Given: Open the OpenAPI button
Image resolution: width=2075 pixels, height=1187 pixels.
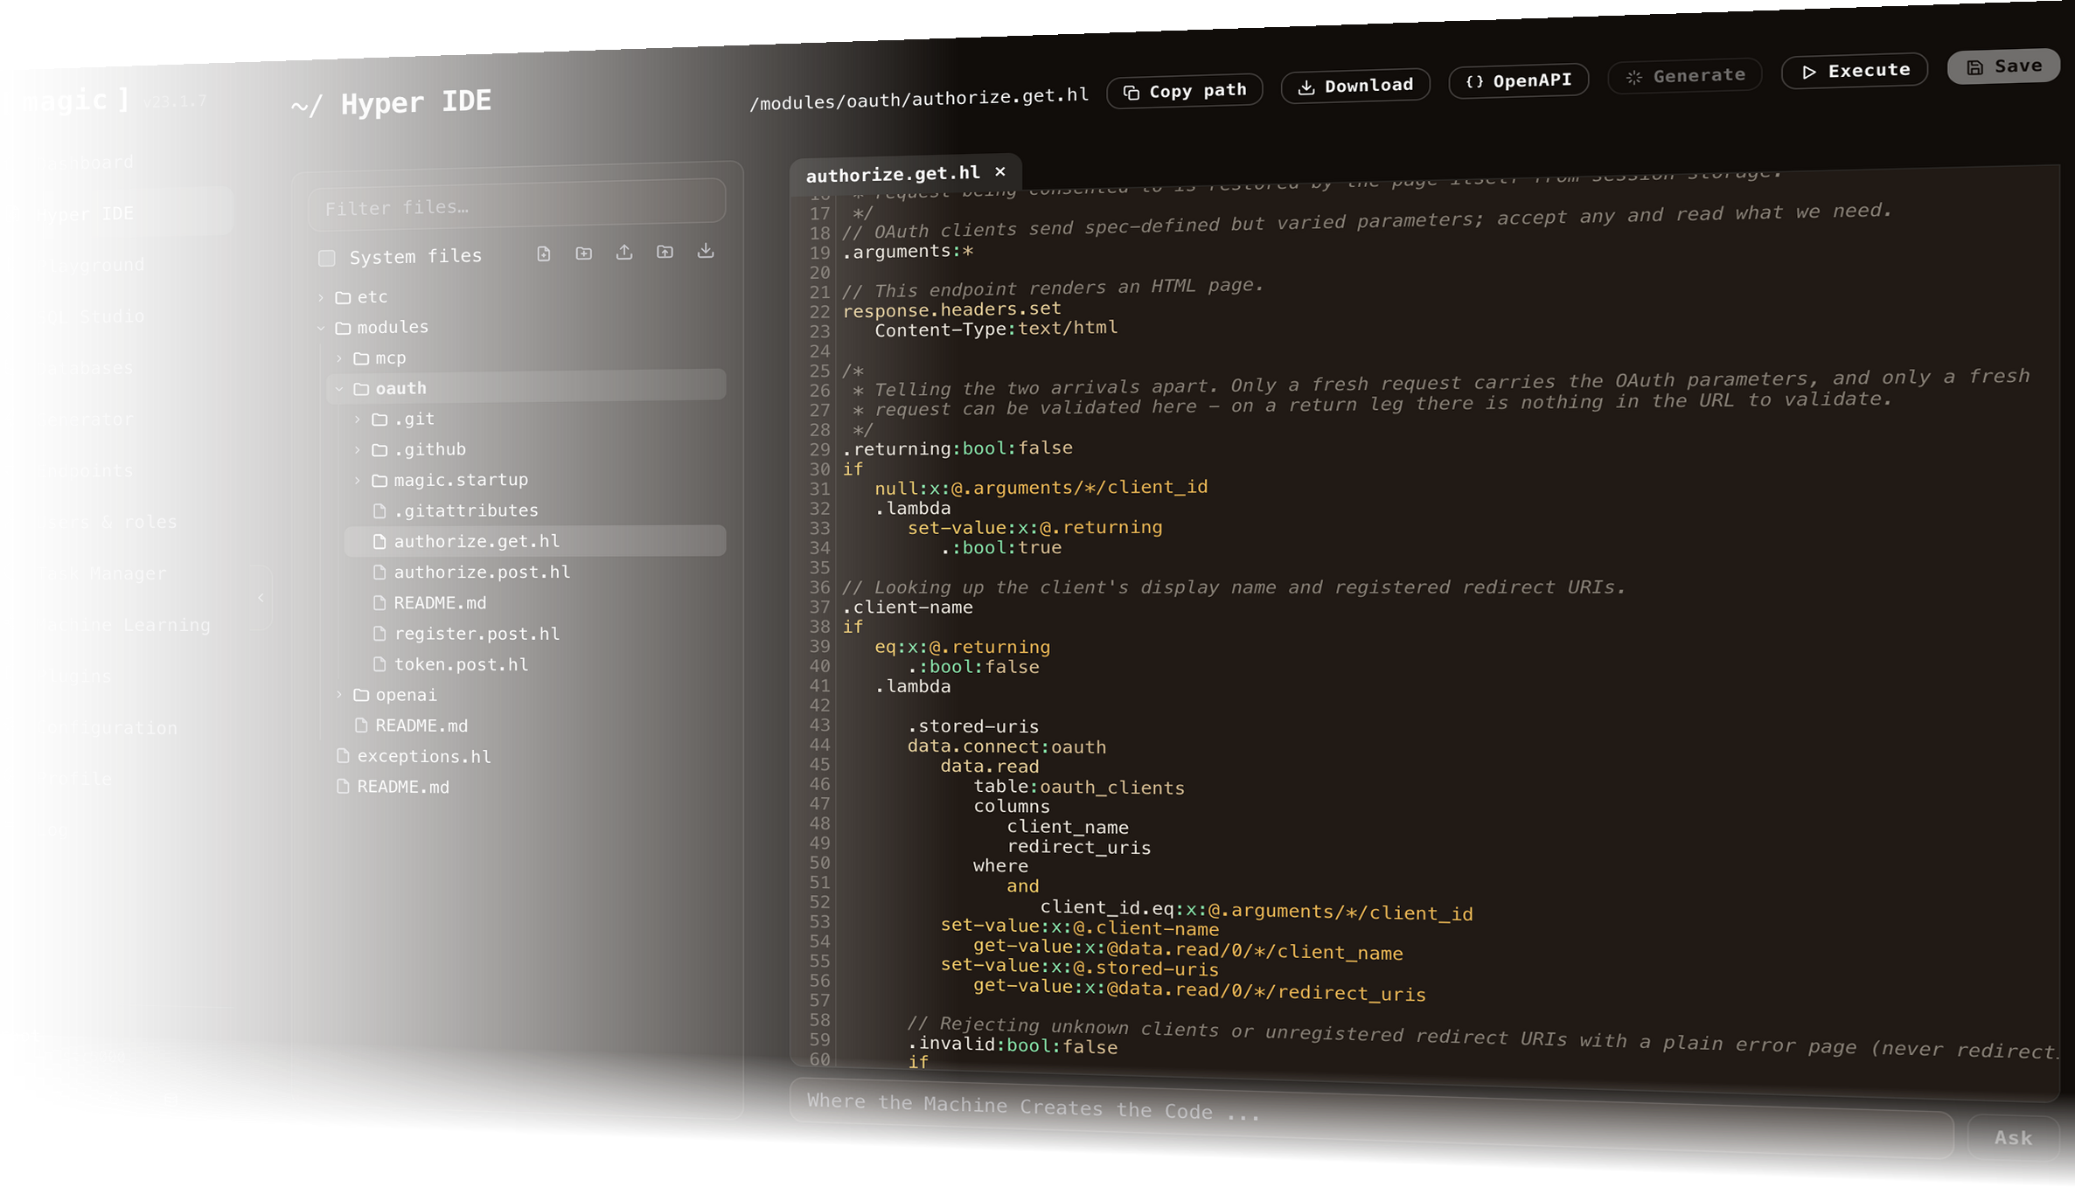Looking at the screenshot, I should (1519, 80).
